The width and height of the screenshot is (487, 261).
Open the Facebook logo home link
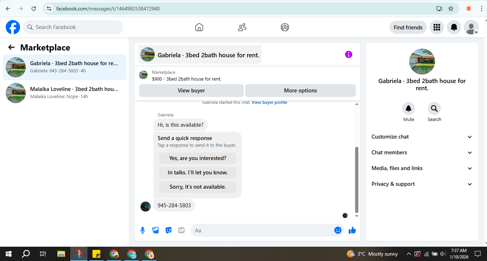tap(13, 27)
